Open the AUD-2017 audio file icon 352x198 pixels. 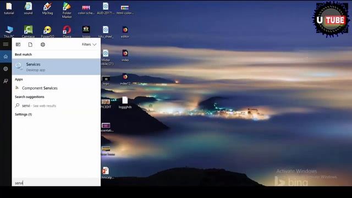click(106, 9)
